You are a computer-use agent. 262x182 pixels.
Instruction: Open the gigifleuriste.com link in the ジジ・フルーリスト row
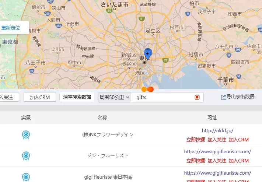(217, 151)
